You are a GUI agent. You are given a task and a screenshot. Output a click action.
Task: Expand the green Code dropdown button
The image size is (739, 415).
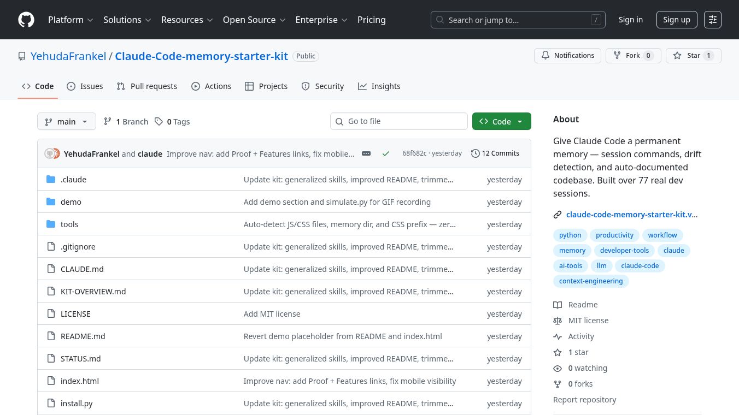pyautogui.click(x=501, y=121)
